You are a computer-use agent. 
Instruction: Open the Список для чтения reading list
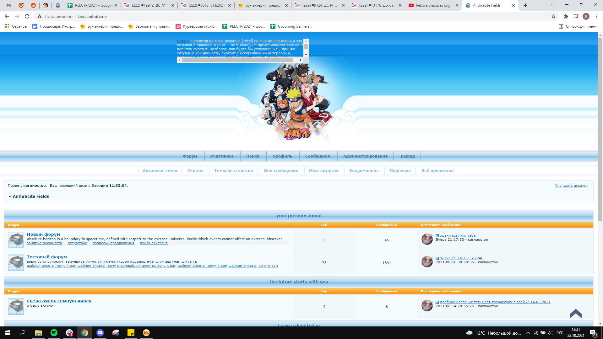click(579, 26)
